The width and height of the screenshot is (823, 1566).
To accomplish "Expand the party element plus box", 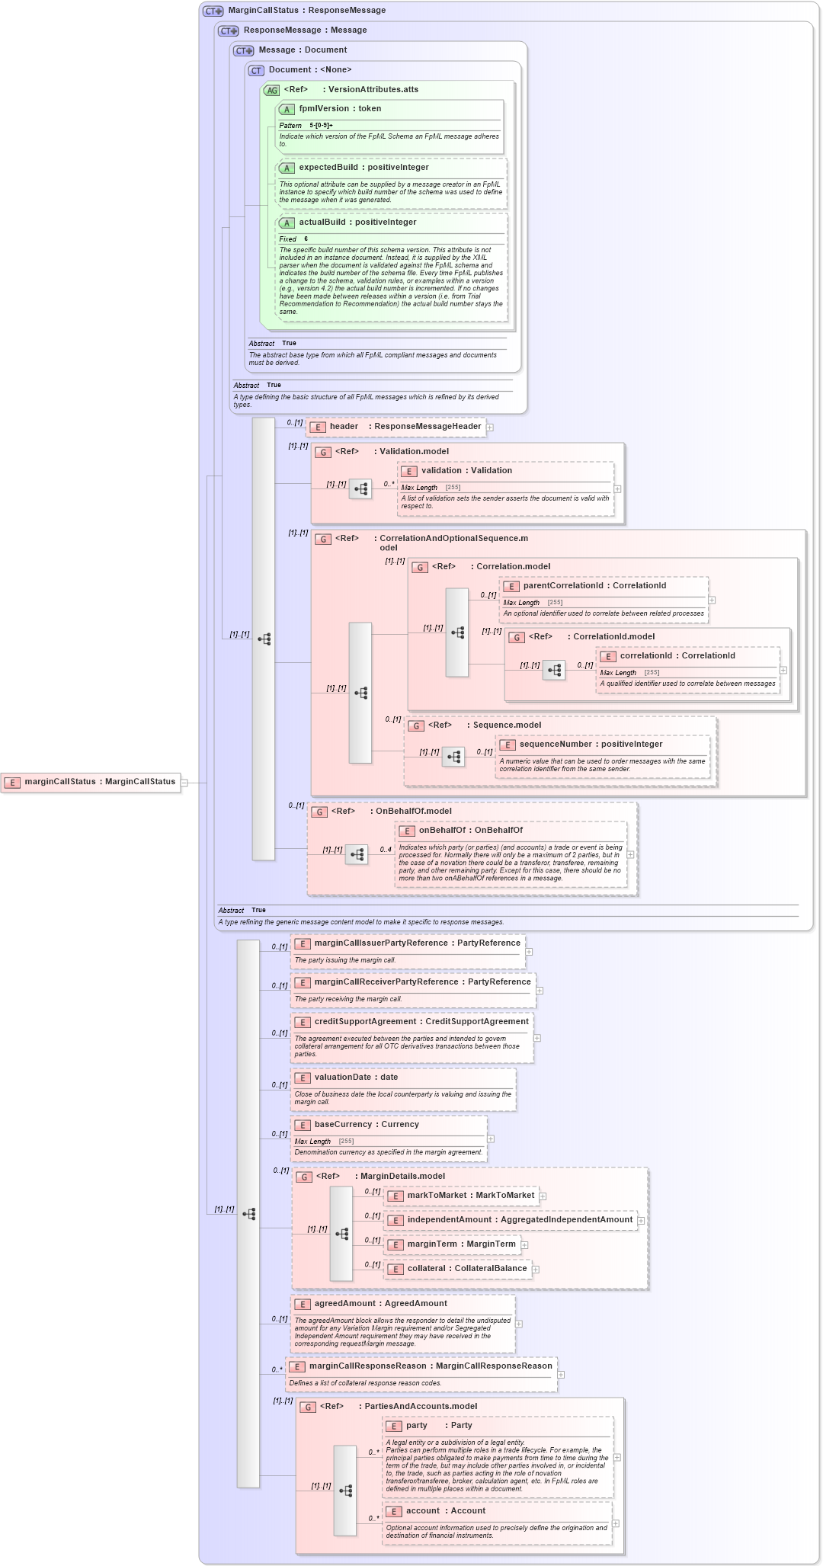I will (617, 1458).
